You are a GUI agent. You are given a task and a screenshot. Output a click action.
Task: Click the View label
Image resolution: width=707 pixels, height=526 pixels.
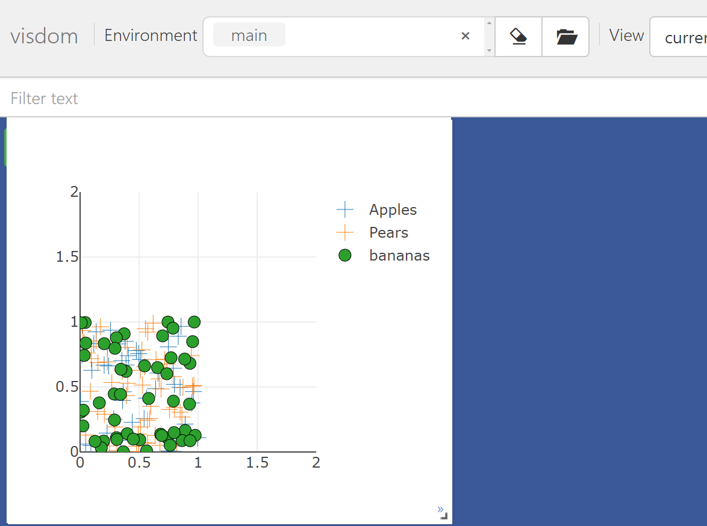[x=626, y=35]
